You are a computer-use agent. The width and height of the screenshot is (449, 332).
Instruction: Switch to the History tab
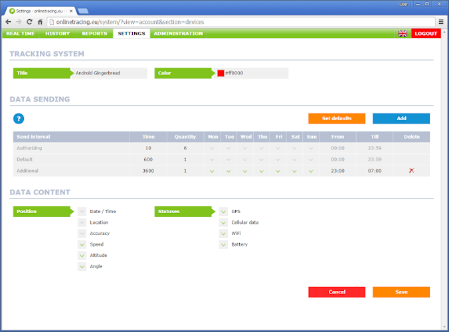pos(57,33)
